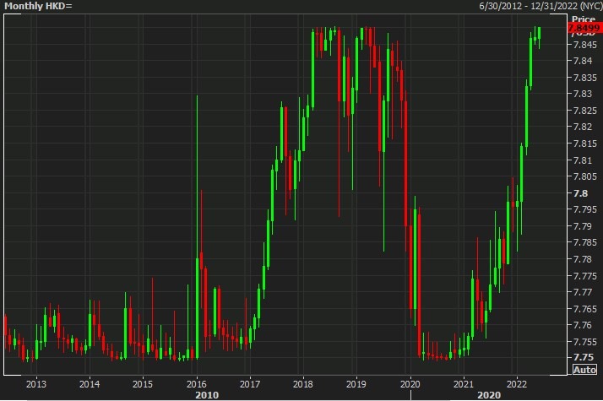This screenshot has width=603, height=401.
Task: Click the bold 7.8 price axis value
Action: tap(580, 193)
